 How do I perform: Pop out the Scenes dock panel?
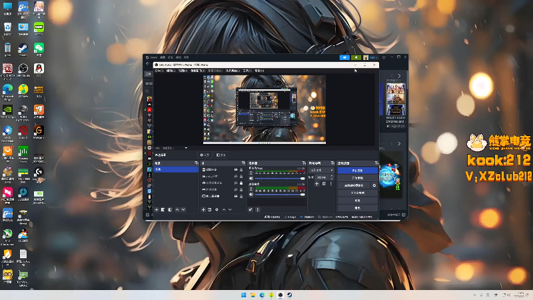click(x=196, y=163)
